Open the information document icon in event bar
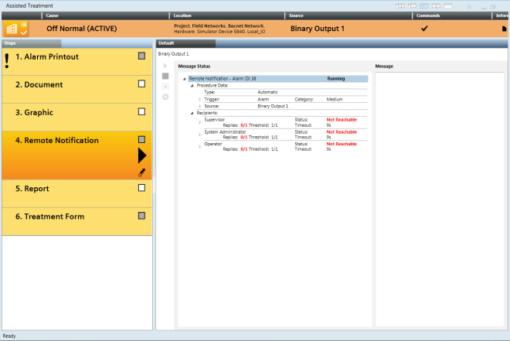The height and width of the screenshot is (341, 510). 504,29
